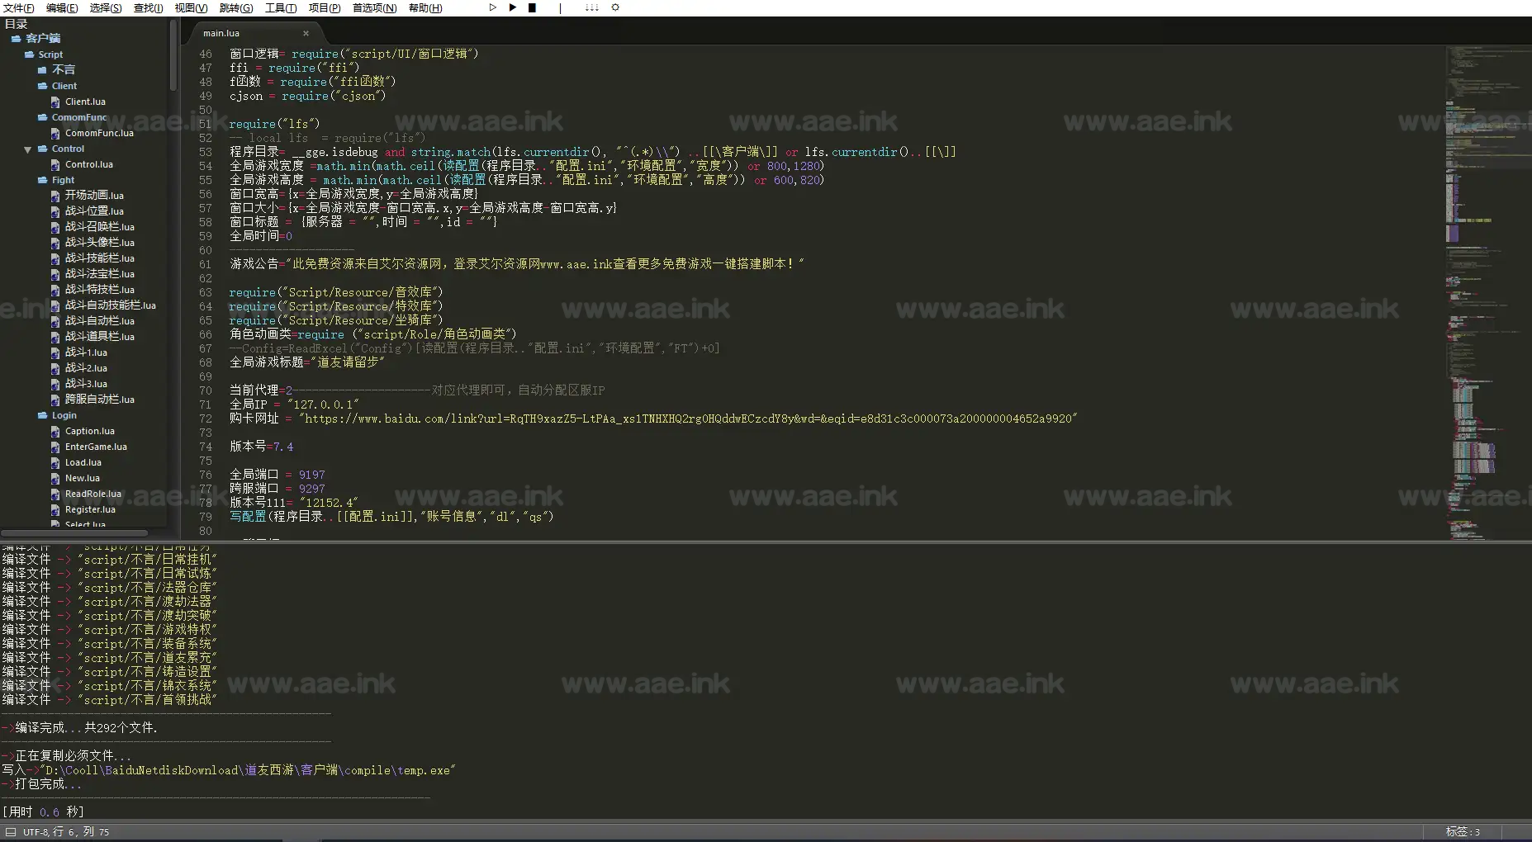Screen dimensions: 1532x842
Task: Open 战斗召唤栏.lua in the tree
Action: (x=100, y=227)
